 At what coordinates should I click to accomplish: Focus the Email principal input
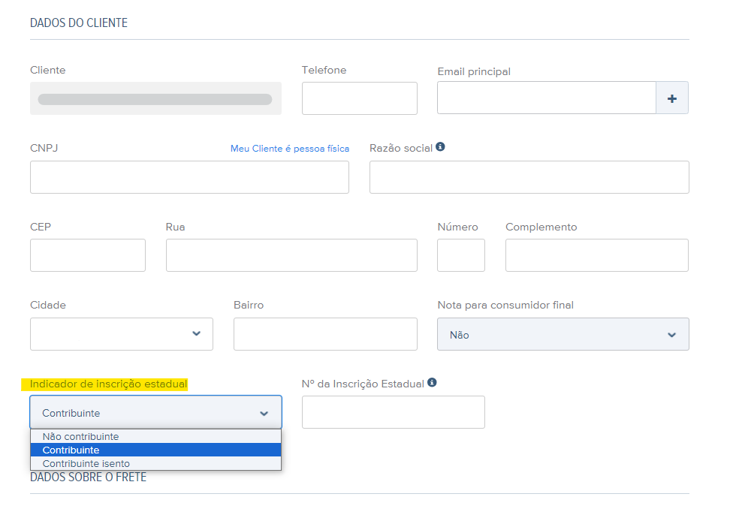point(547,98)
